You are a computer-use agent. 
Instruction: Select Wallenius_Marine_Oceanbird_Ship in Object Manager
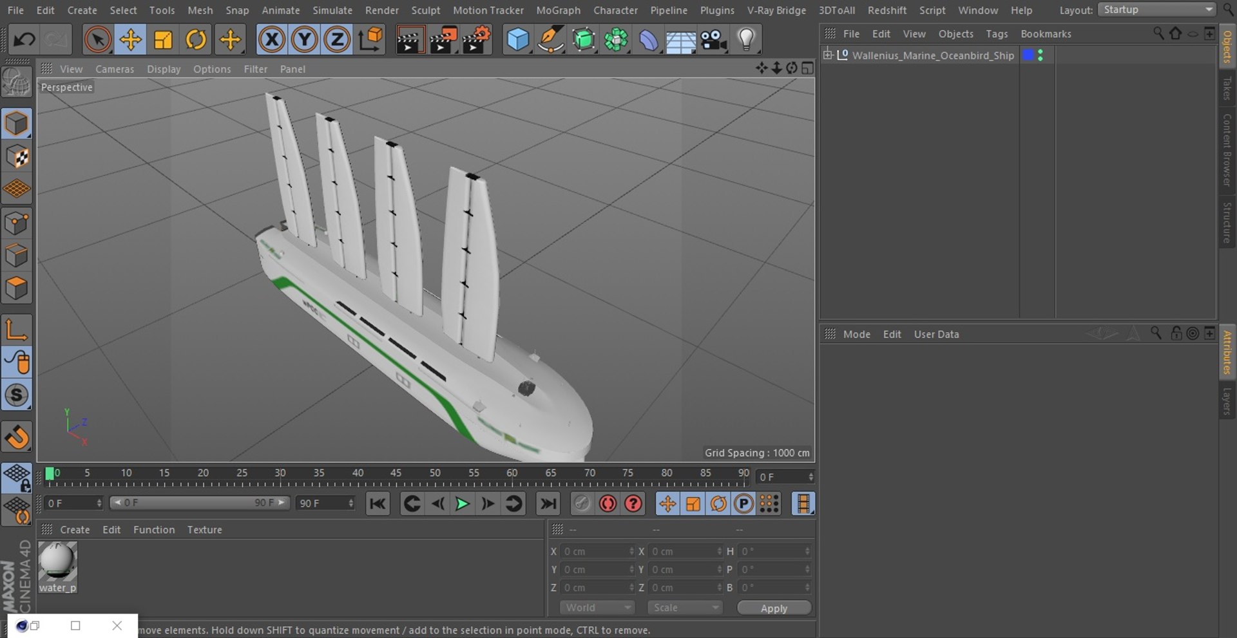pyautogui.click(x=933, y=55)
